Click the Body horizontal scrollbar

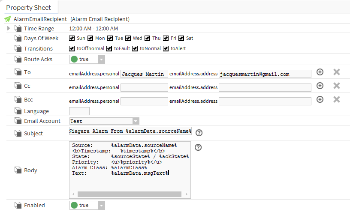(x=129, y=194)
